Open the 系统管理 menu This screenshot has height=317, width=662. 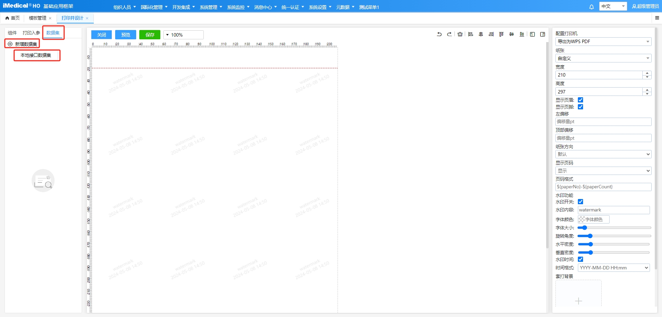pos(211,7)
